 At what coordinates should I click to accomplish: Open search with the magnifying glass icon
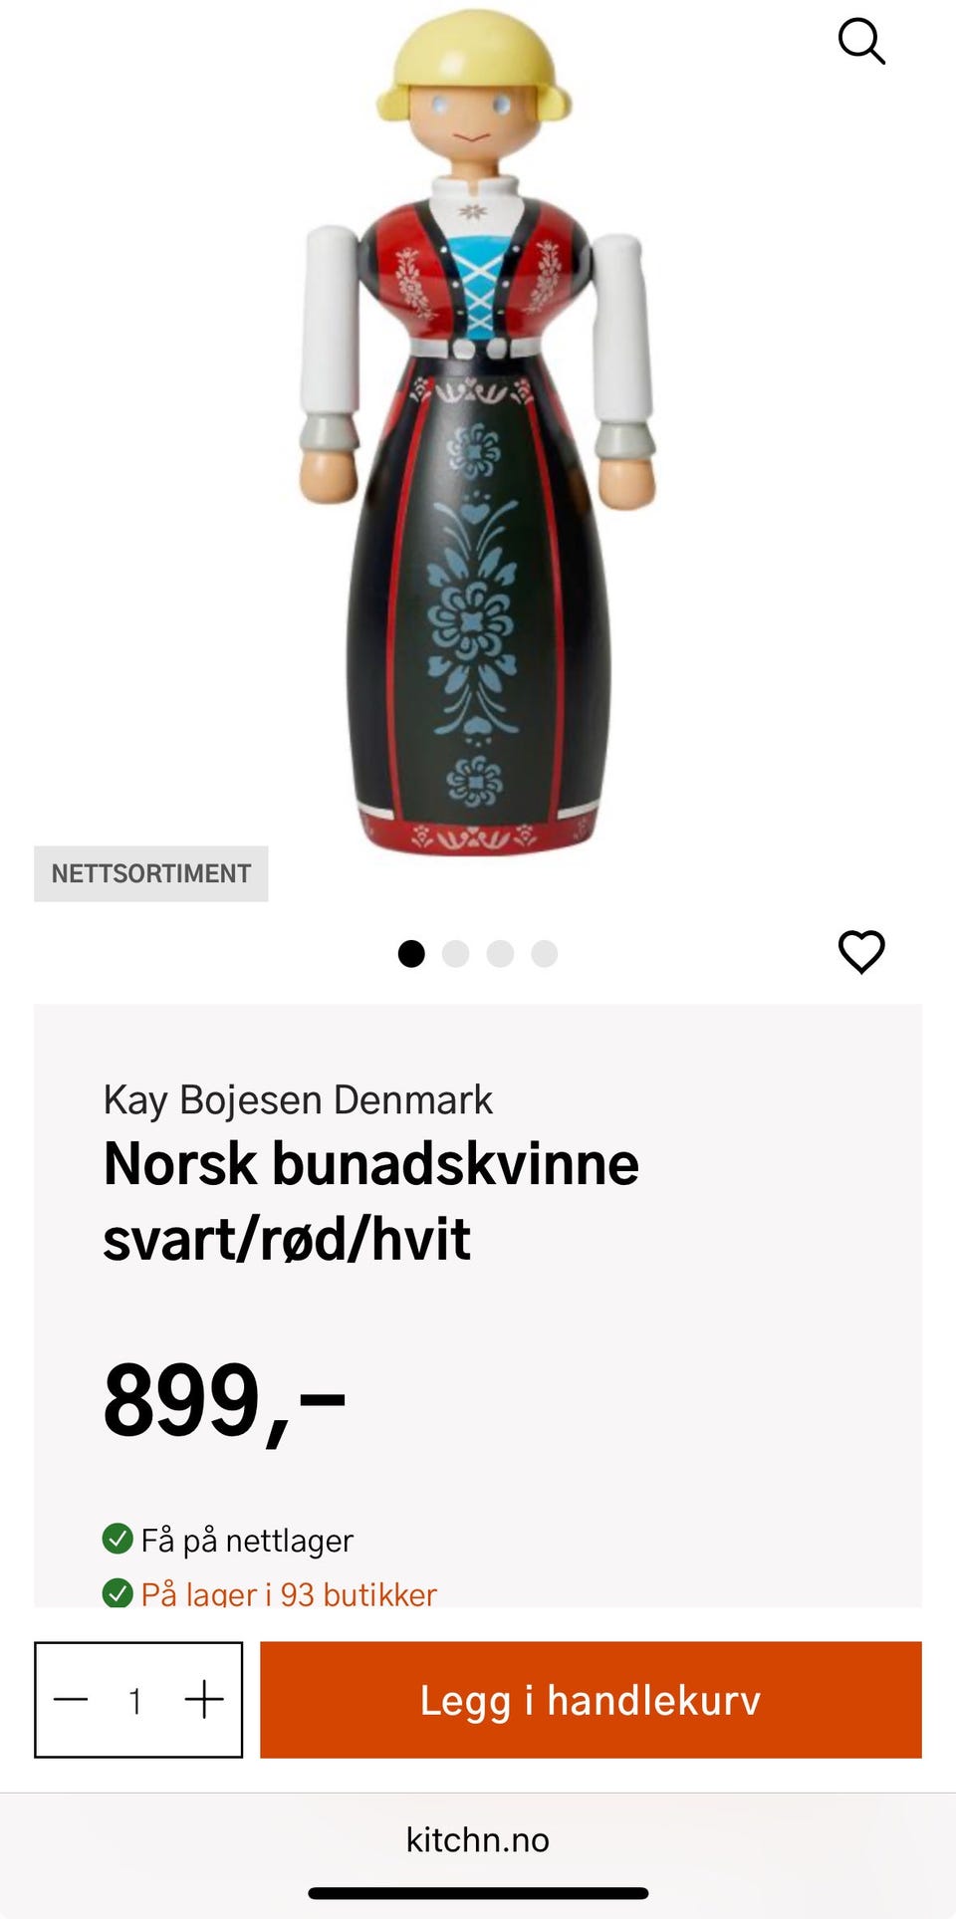point(861,42)
